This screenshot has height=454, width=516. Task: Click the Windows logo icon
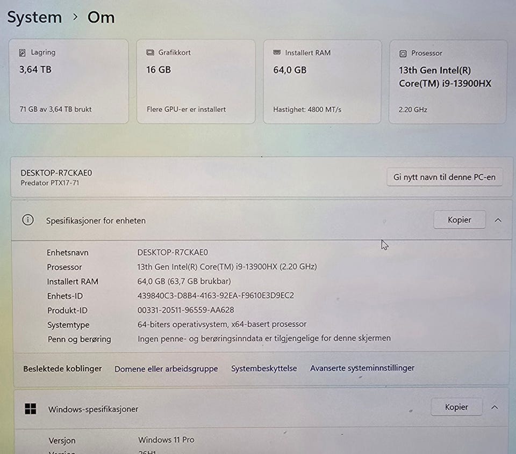pos(31,409)
